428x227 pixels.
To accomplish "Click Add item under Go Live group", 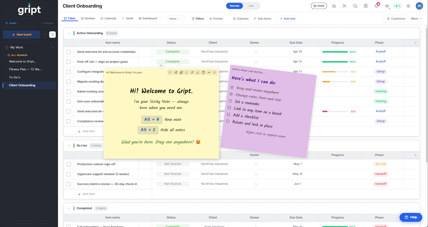I will pyautogui.click(x=86, y=194).
